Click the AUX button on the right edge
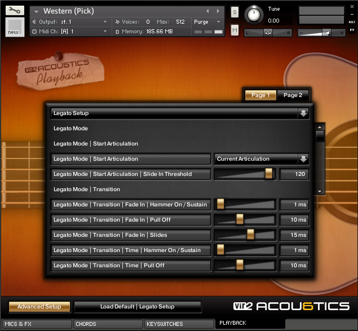Viewport: 358px width, 331px height. click(x=352, y=21)
